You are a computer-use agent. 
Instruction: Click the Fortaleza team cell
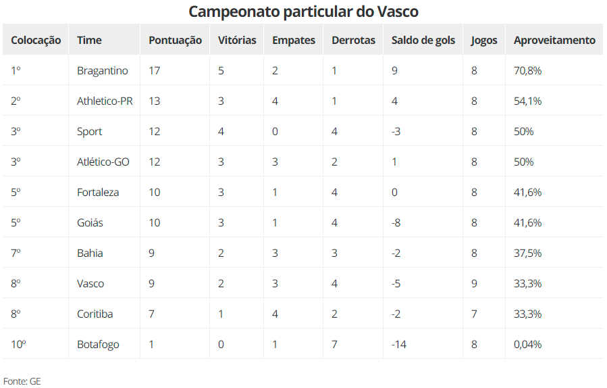coord(98,192)
